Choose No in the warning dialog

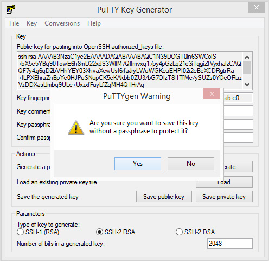tap(191, 164)
